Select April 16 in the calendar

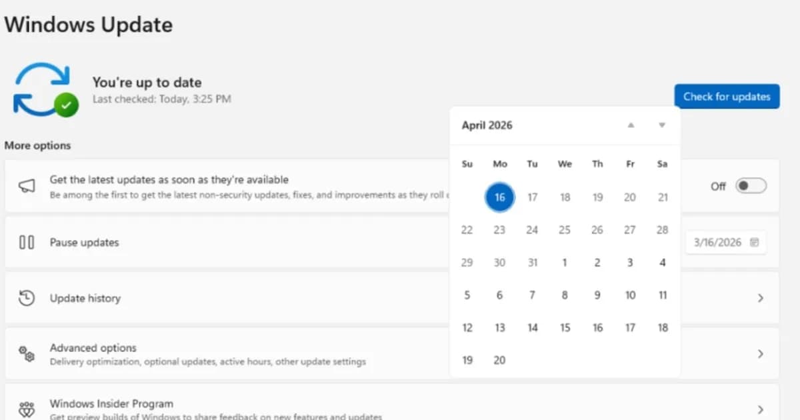pyautogui.click(x=499, y=197)
